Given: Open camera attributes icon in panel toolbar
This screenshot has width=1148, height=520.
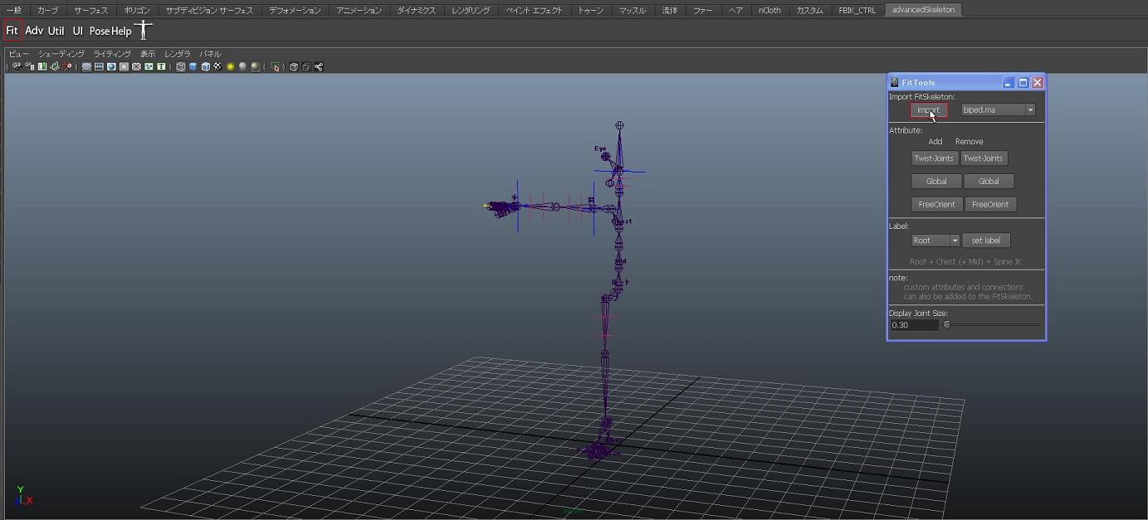Looking at the screenshot, I should click(30, 66).
